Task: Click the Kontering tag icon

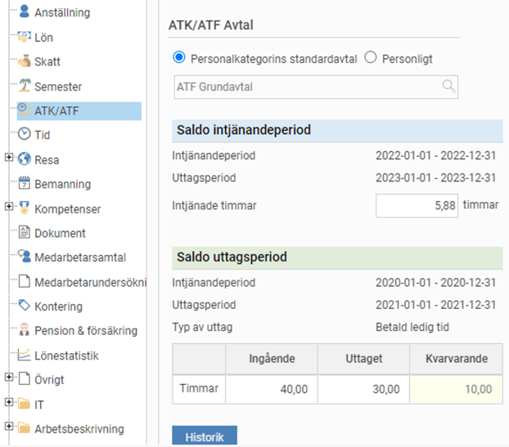Action: pyautogui.click(x=24, y=306)
